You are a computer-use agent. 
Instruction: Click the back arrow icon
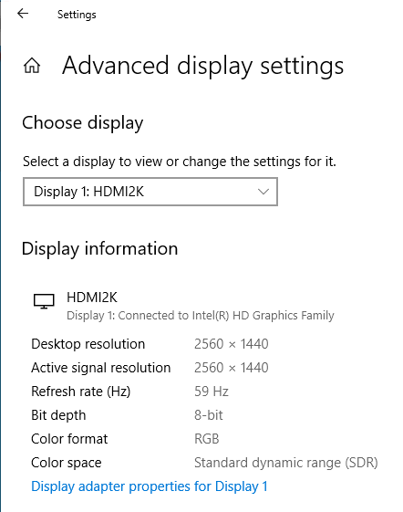[x=23, y=14]
